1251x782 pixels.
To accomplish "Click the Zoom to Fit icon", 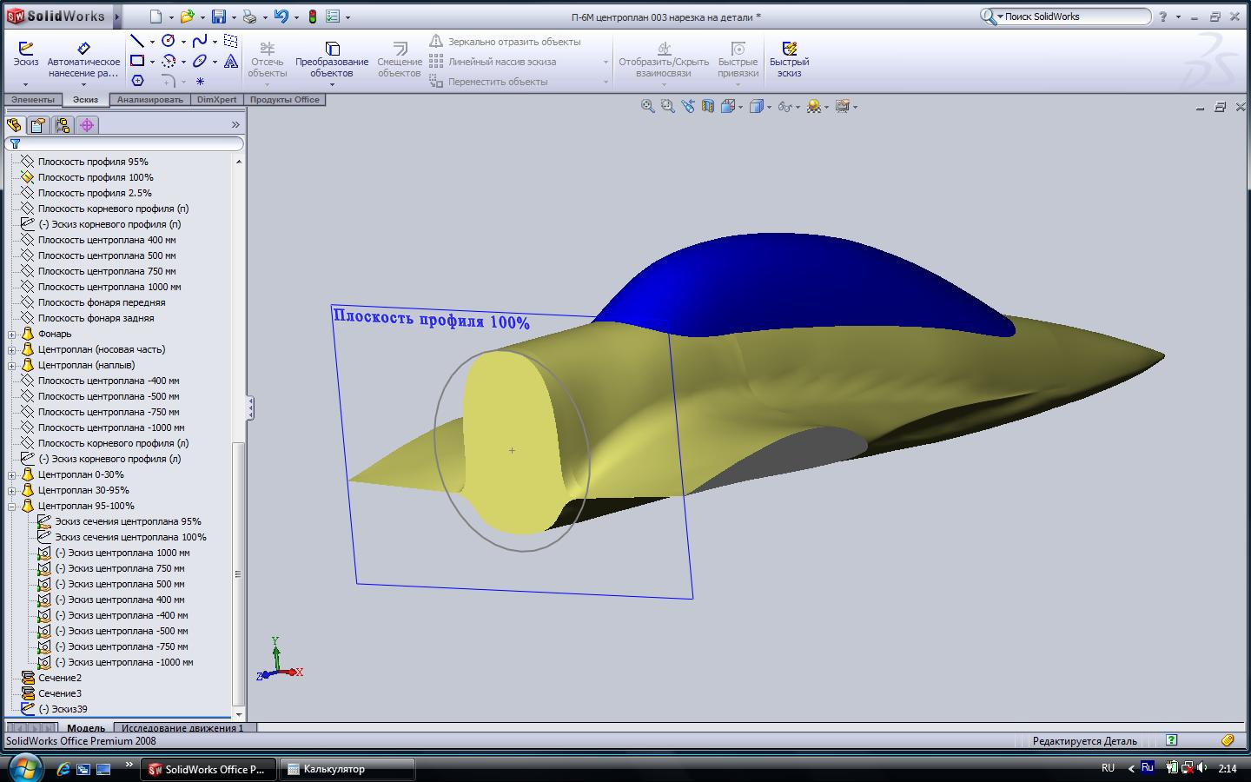I will pos(647,106).
